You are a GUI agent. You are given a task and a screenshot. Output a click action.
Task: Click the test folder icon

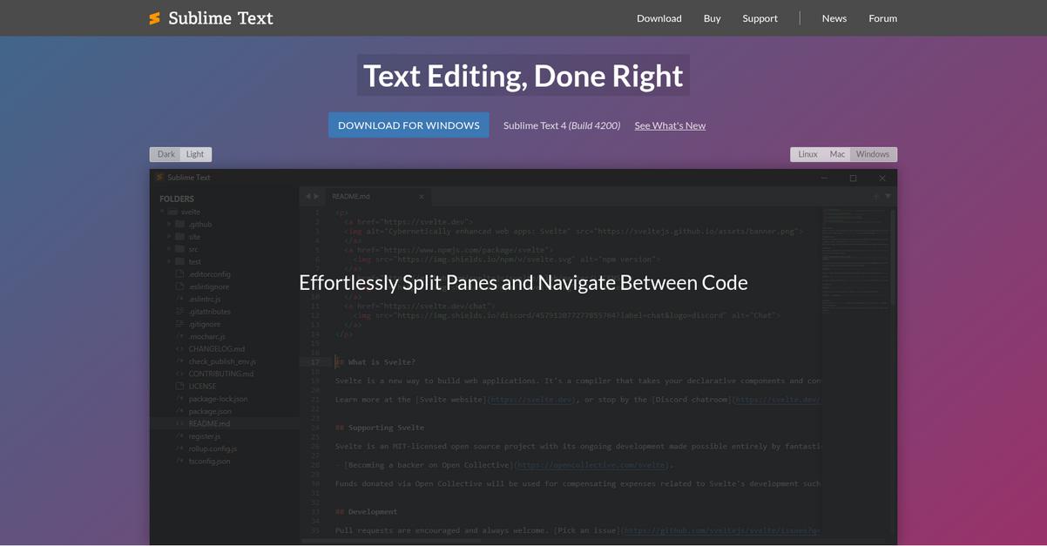point(180,261)
